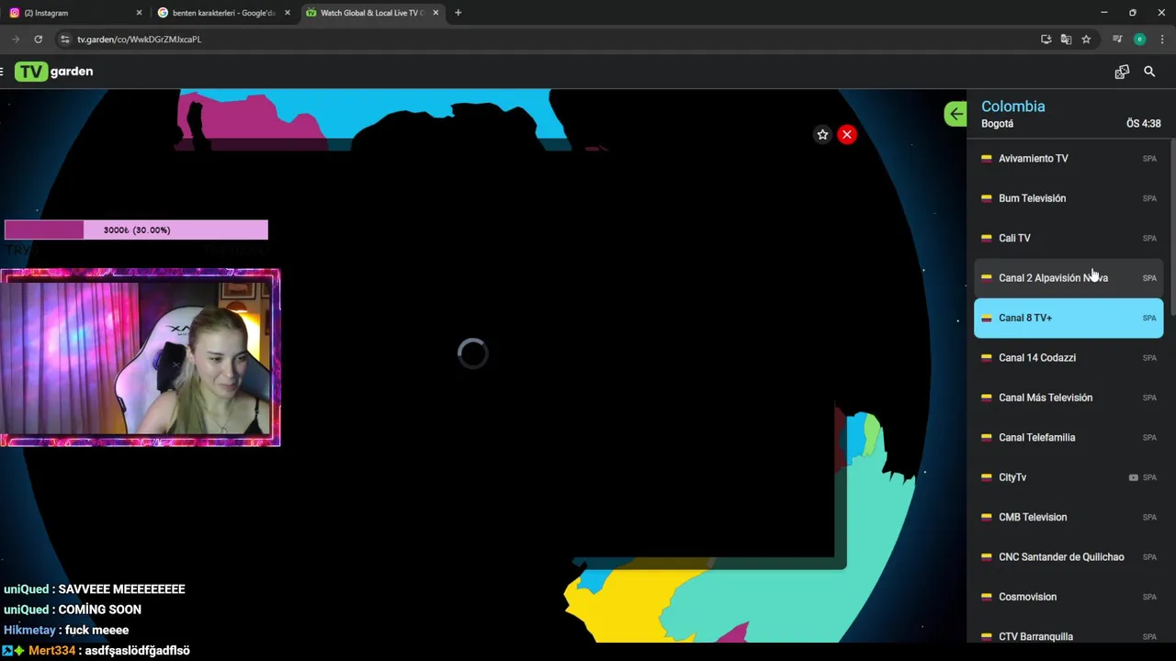Click the Bogotá city label

[x=997, y=124]
